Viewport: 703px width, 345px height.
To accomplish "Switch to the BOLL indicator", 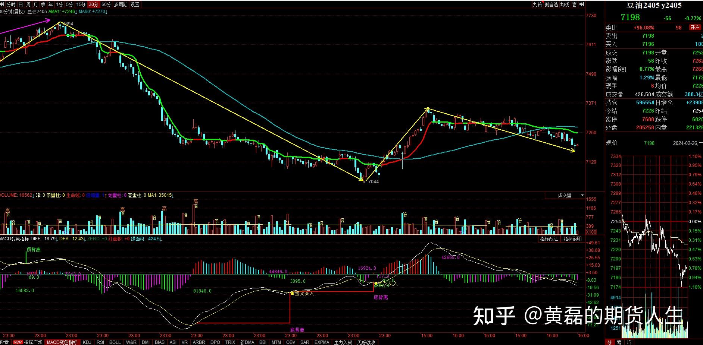I will tap(115, 342).
